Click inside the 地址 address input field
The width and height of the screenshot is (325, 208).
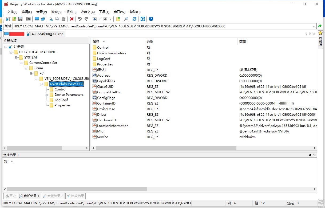[160, 26]
